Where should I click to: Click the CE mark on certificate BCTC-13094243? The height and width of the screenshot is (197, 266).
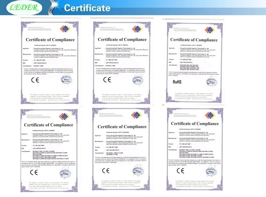35,80
